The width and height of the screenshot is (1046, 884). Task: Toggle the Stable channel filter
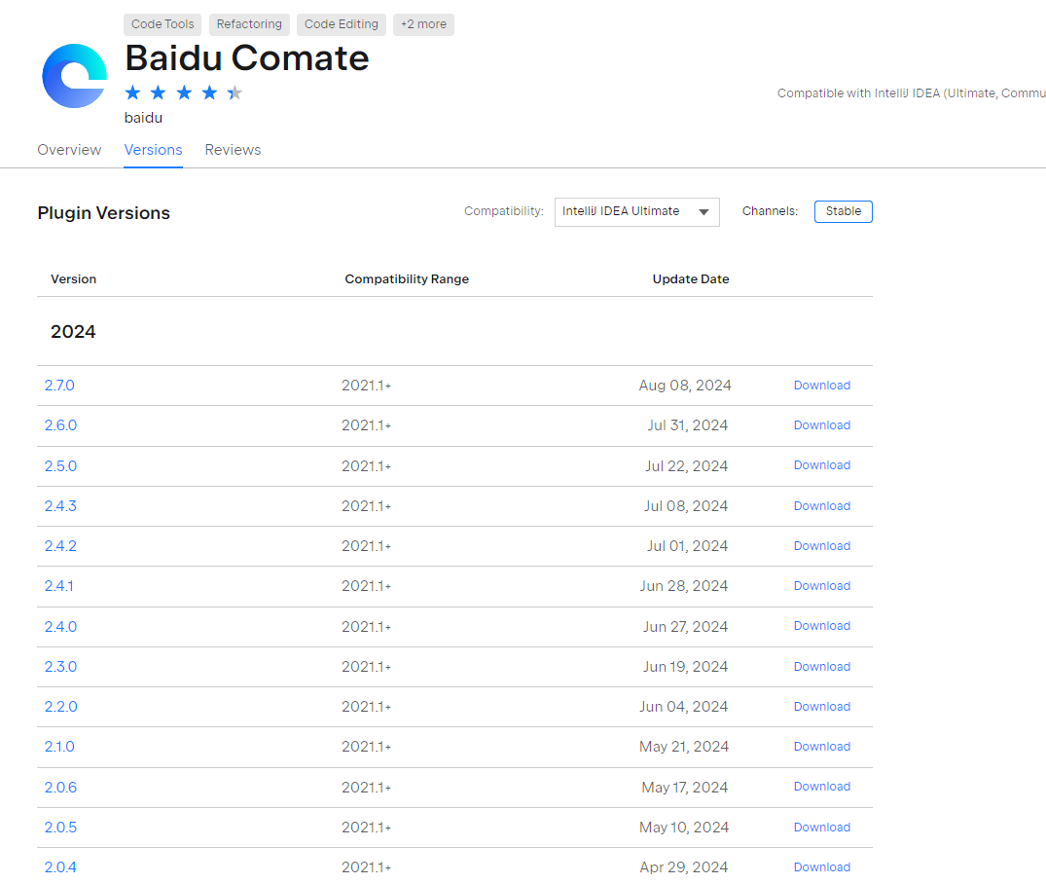(x=843, y=211)
